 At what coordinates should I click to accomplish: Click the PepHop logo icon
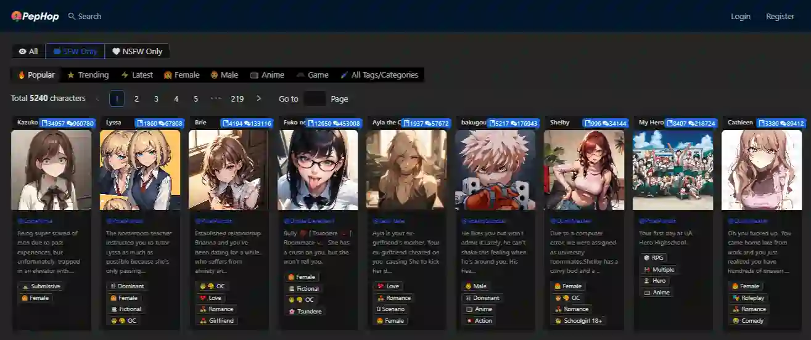click(x=16, y=17)
